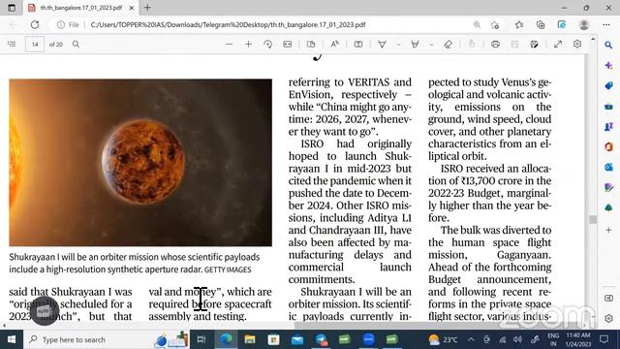Open Zoom app from the taskbar
The image size is (620, 349).
pyautogui.click(x=368, y=339)
